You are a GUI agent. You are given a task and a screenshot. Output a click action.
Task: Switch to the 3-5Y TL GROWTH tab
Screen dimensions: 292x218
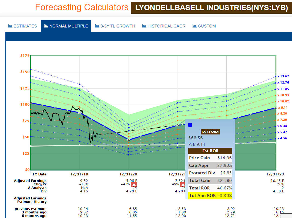point(115,26)
